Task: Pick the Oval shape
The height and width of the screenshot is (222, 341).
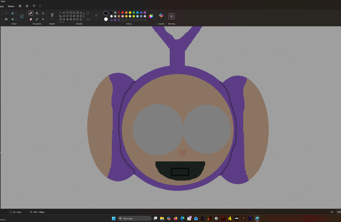Action: (x=67, y=13)
